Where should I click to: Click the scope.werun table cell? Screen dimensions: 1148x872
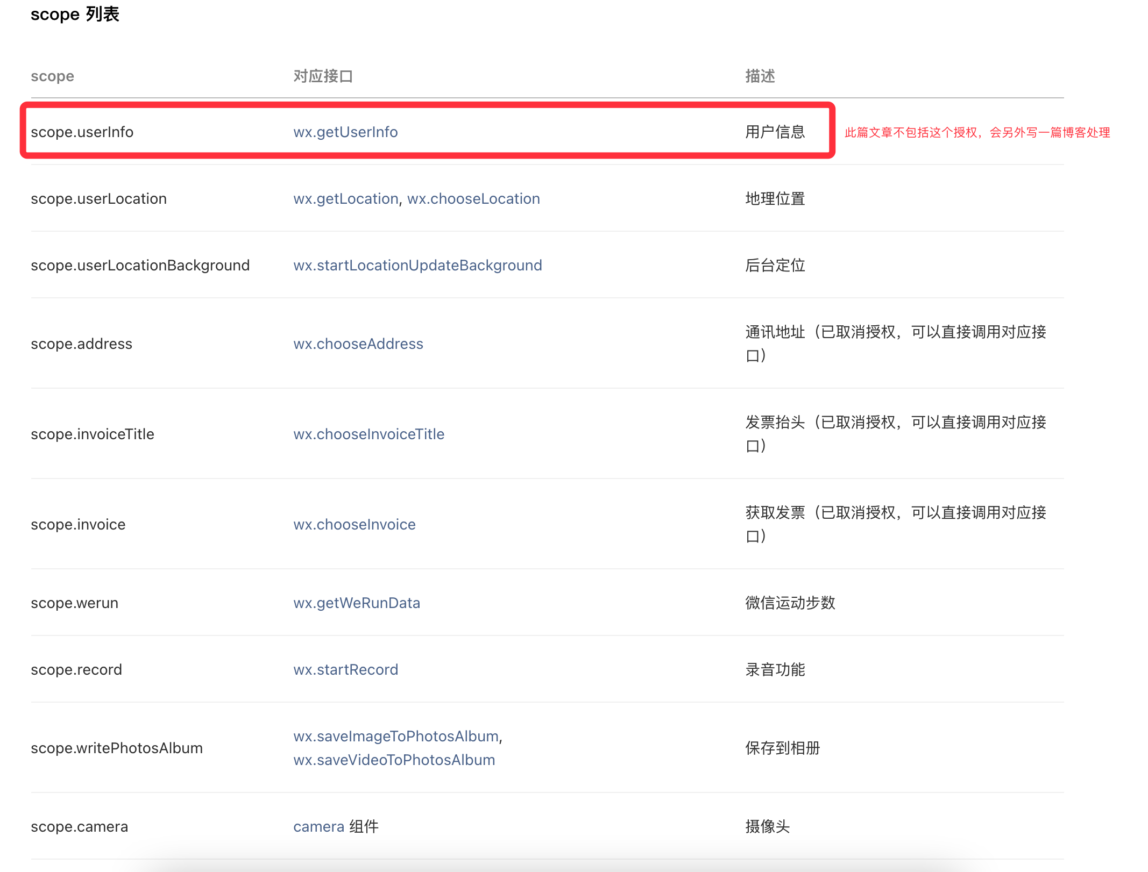(x=74, y=603)
